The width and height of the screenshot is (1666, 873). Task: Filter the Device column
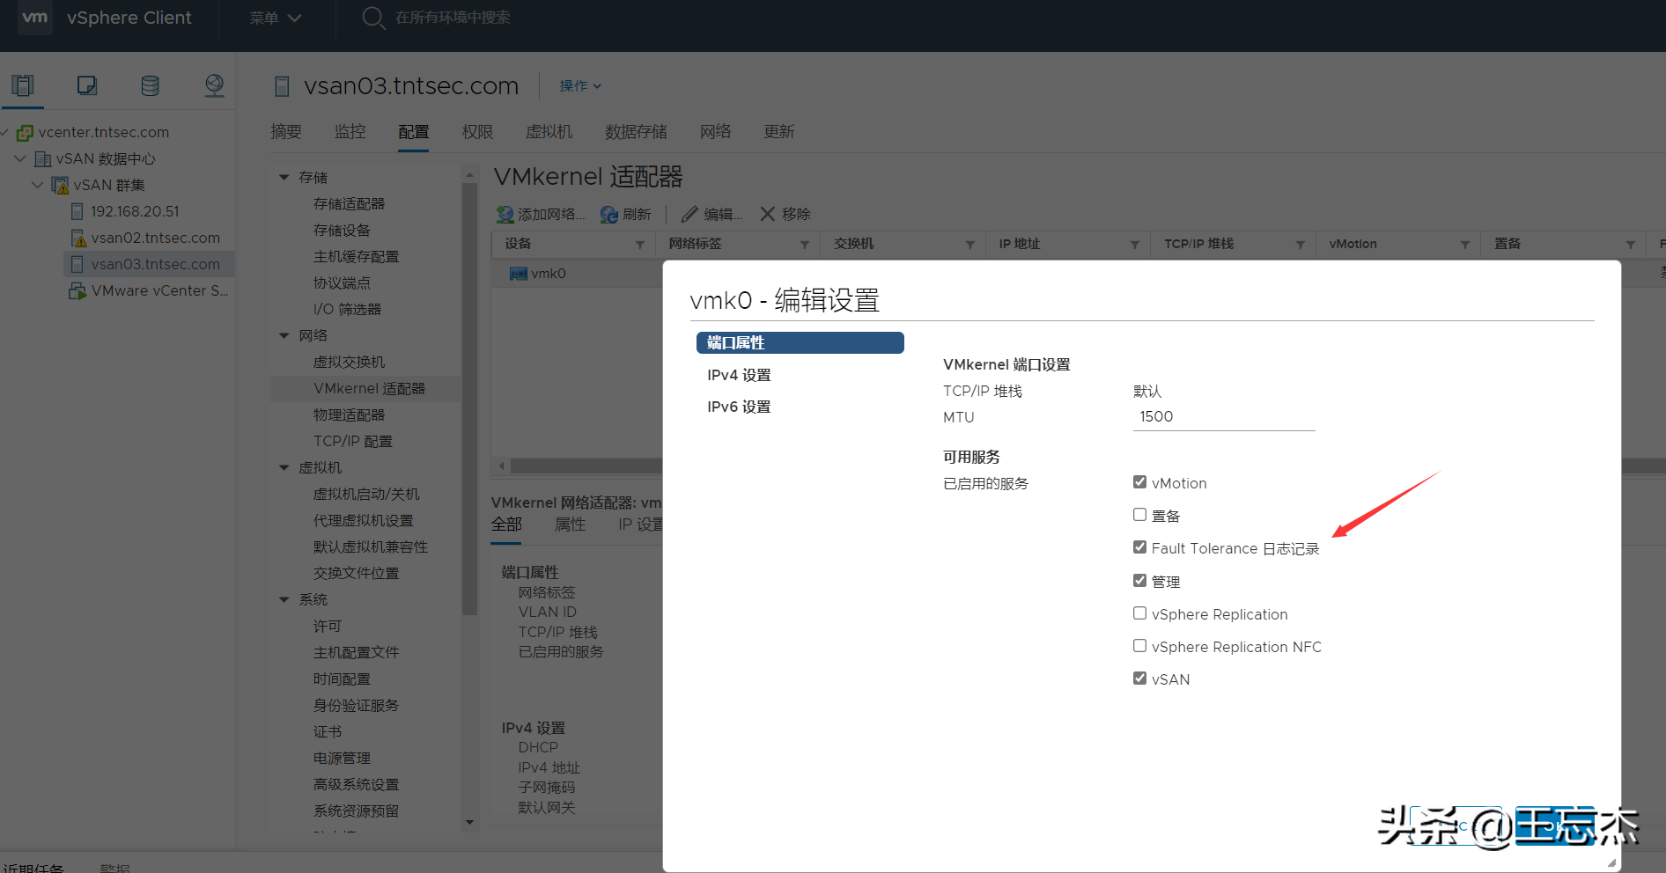tap(640, 245)
